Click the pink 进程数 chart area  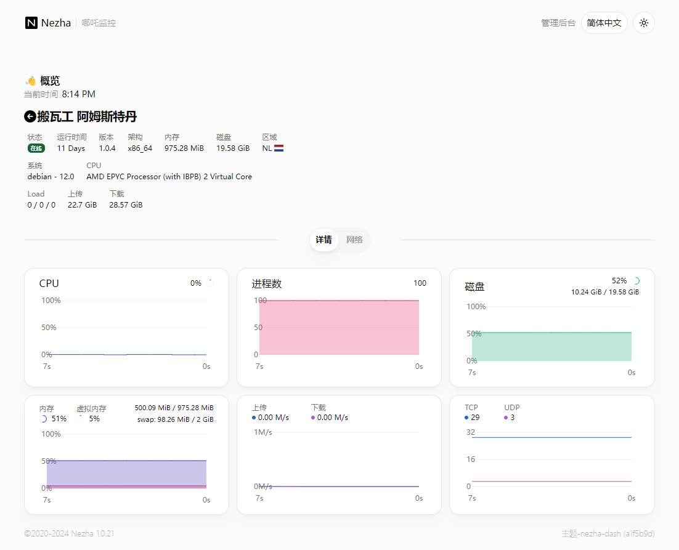[x=339, y=328]
